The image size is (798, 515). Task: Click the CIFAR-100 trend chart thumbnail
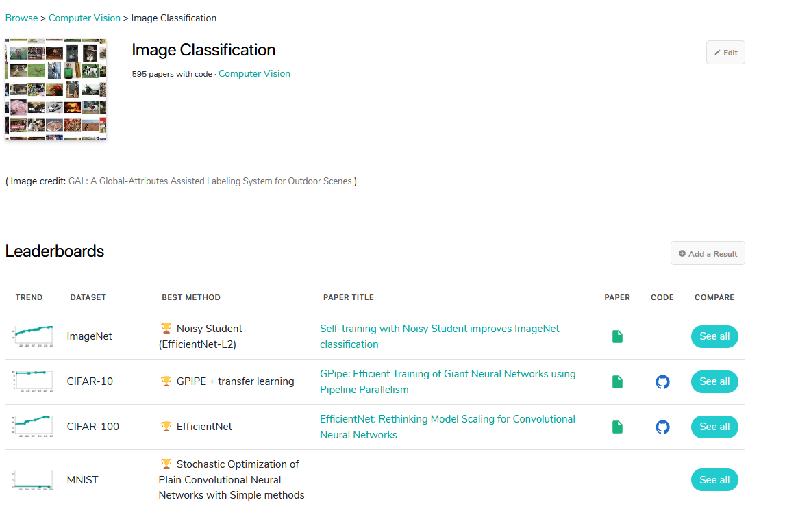click(x=33, y=426)
